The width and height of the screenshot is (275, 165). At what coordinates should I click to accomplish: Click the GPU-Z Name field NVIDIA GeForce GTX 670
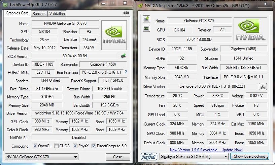click(65, 23)
